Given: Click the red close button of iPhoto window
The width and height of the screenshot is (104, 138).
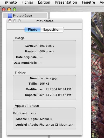Looking at the screenshot, I should point(4,9).
